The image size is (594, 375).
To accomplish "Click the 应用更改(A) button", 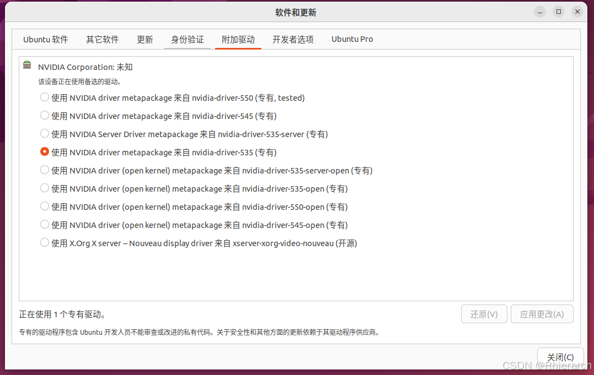I will (542, 314).
